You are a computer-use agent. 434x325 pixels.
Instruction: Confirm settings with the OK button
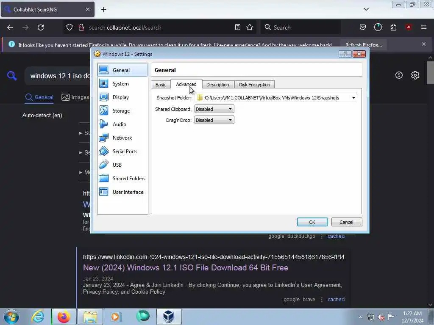(x=312, y=222)
